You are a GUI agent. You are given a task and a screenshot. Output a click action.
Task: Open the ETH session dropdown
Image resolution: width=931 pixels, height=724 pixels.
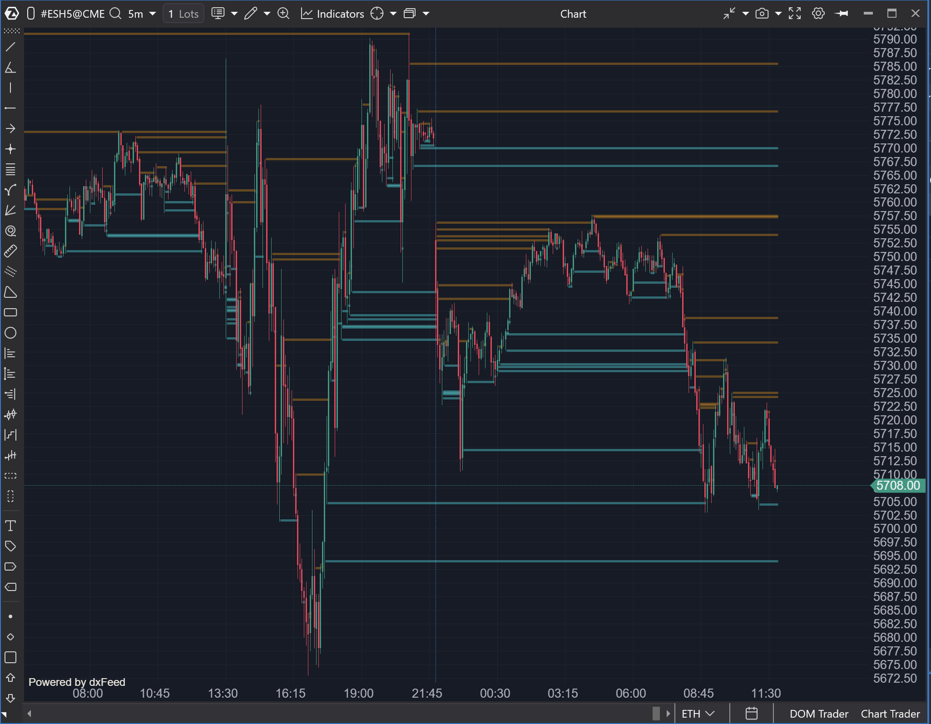tap(698, 714)
